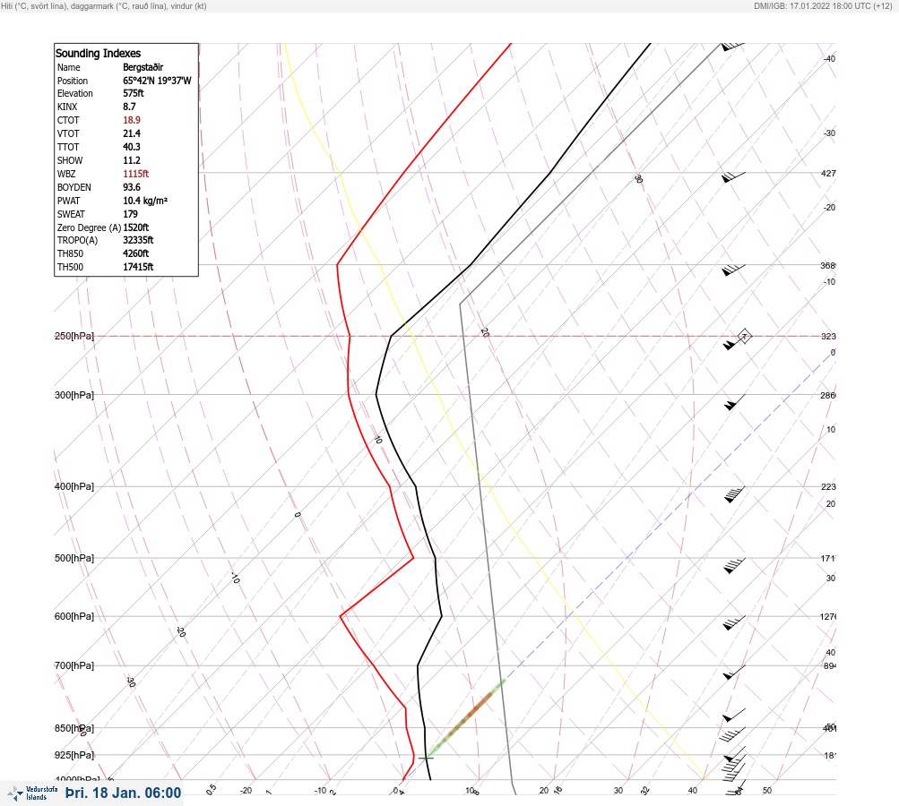
Task: Click the TH850 value 4260ft
Action: tap(136, 253)
